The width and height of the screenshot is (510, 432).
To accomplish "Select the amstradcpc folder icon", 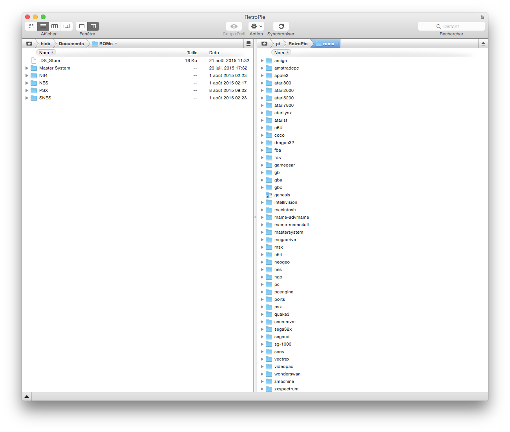I will click(269, 68).
